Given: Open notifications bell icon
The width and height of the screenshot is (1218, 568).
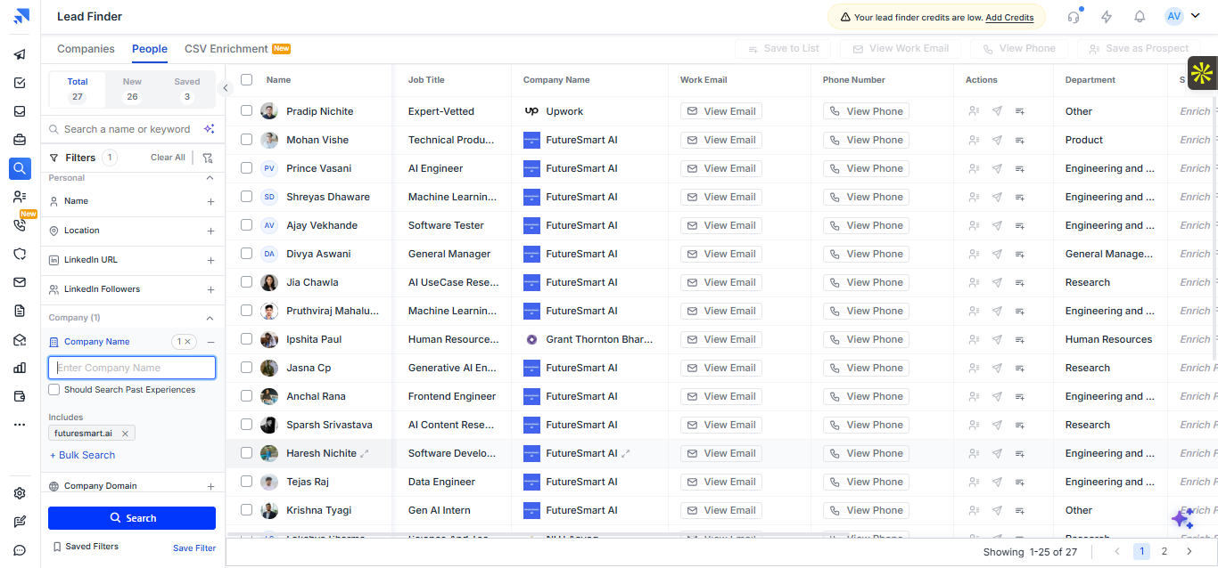Looking at the screenshot, I should click(1140, 17).
